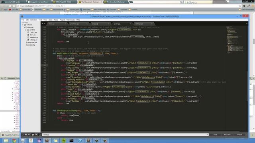Switch to the Scrapy Chrome tab

[39, 2]
